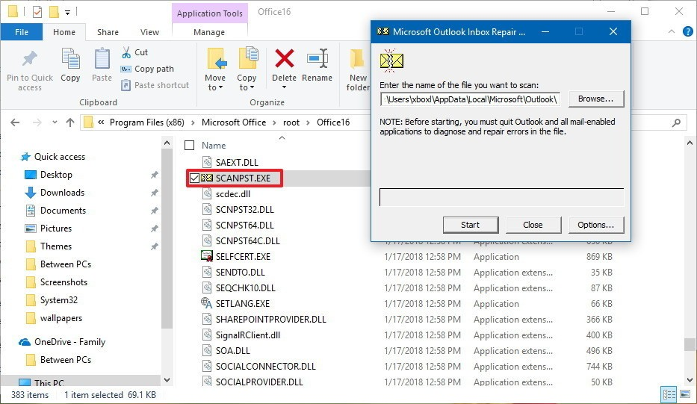Click the Forward navigation arrow
The image size is (697, 404).
(x=37, y=122)
